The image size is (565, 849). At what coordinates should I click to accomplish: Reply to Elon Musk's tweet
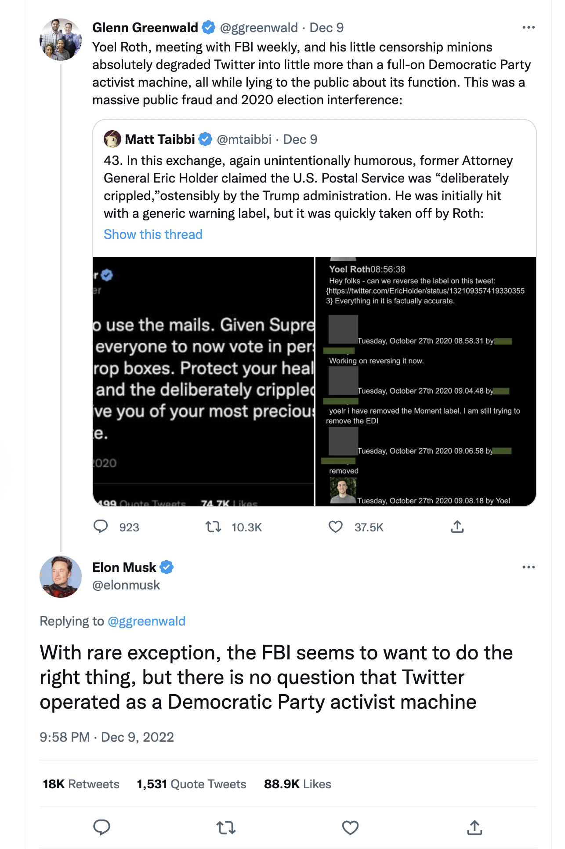pos(101,827)
